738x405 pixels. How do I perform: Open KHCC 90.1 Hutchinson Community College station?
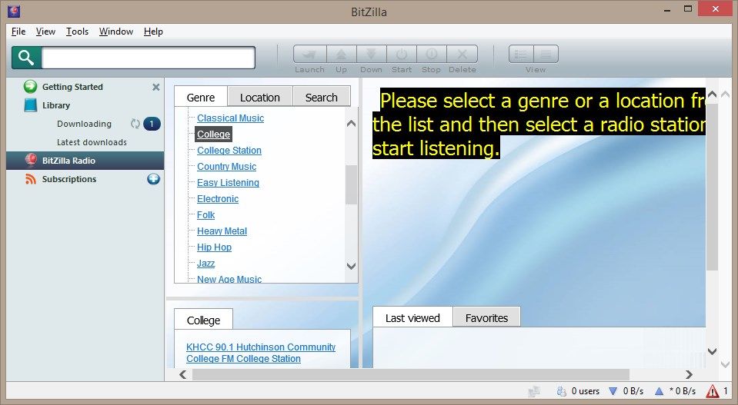261,353
